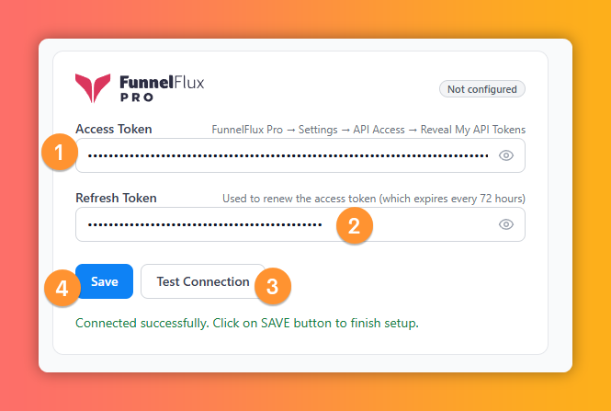Focus the Refresh Token input field
Screen dimensions: 611x411
click(x=300, y=224)
